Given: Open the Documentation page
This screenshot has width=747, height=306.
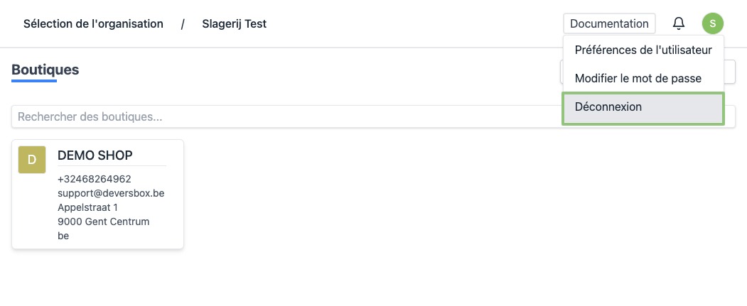Looking at the screenshot, I should tap(609, 23).
